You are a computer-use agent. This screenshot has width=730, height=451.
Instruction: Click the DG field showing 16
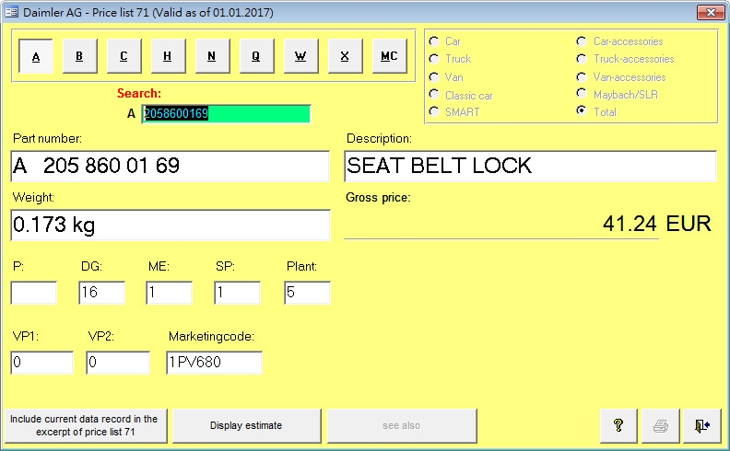[101, 293]
